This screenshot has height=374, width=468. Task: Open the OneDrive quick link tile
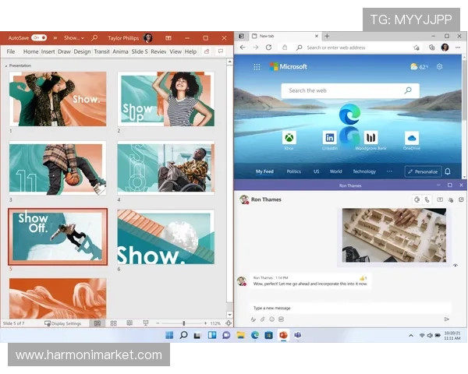pos(411,137)
